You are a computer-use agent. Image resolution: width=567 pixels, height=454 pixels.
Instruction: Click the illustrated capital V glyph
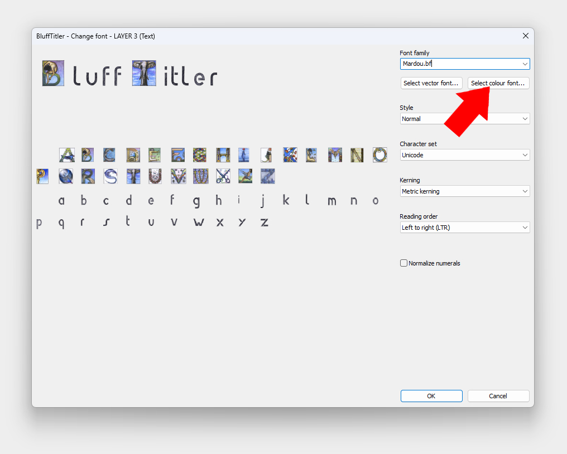179,176
